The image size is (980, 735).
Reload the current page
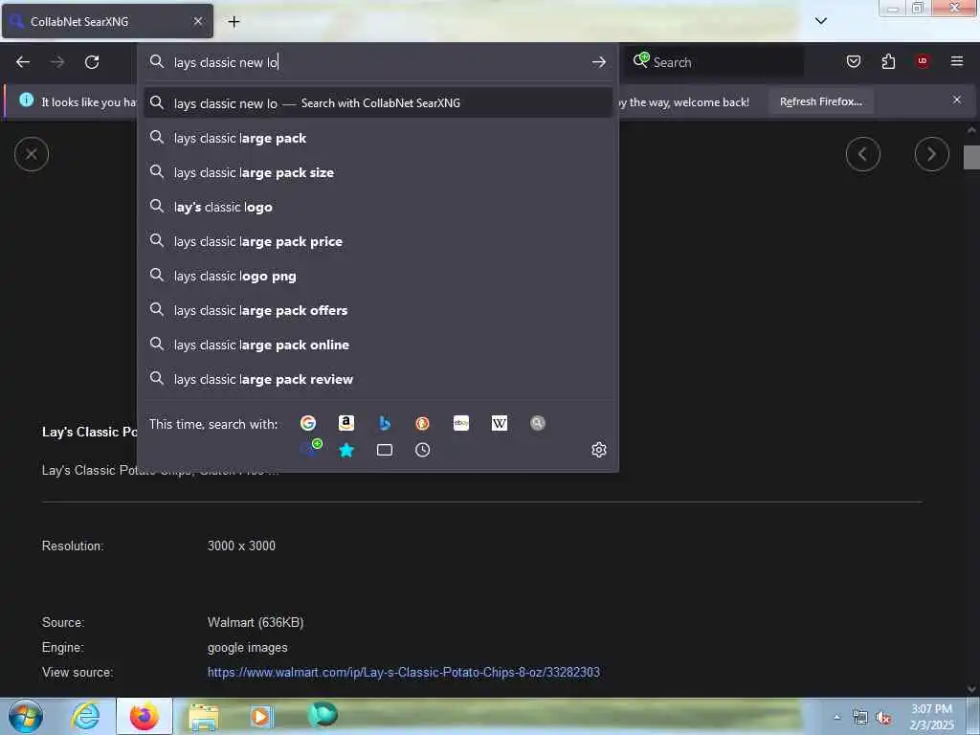pos(92,62)
